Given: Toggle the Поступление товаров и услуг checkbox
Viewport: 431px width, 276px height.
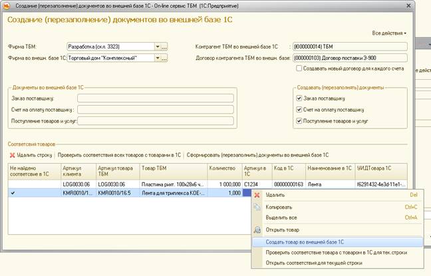Looking at the screenshot, I should pos(299,121).
